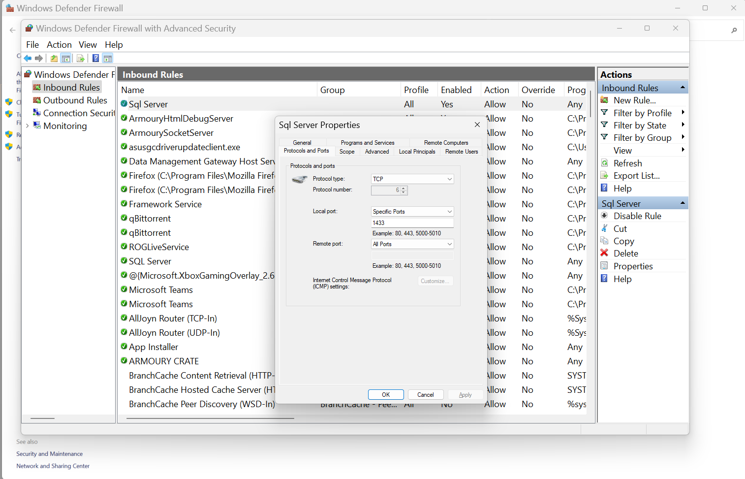Click Export List icon in Actions pane
This screenshot has height=479, width=745.
point(604,175)
